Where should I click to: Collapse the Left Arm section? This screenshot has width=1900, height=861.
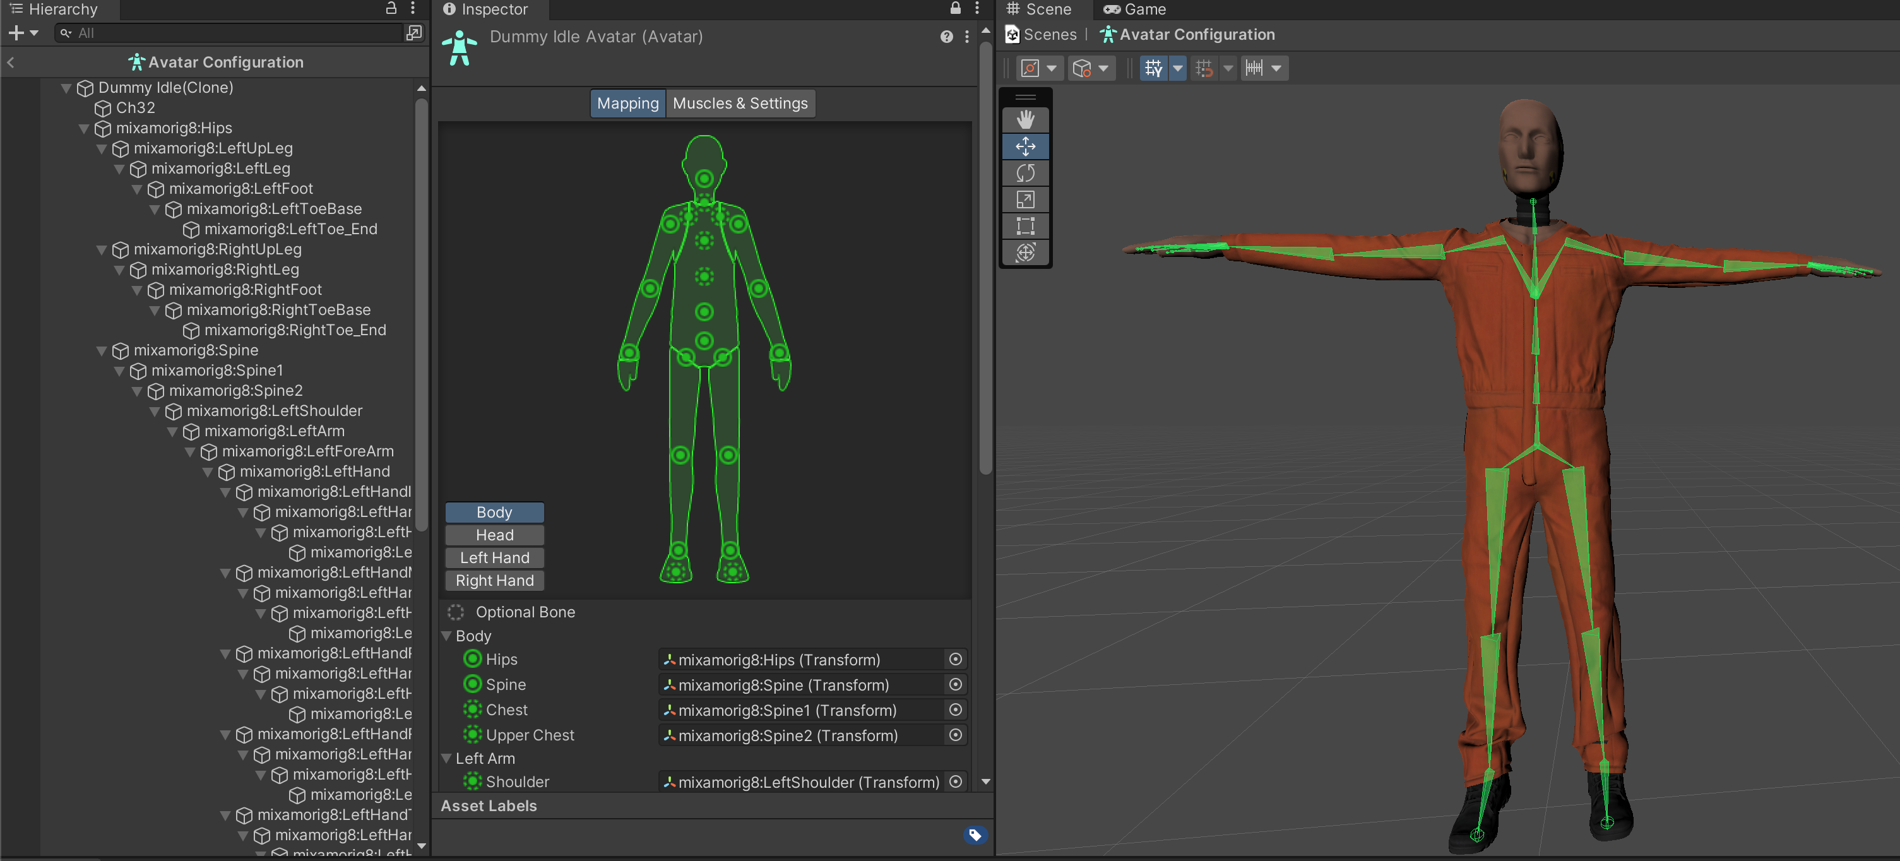tap(446, 757)
